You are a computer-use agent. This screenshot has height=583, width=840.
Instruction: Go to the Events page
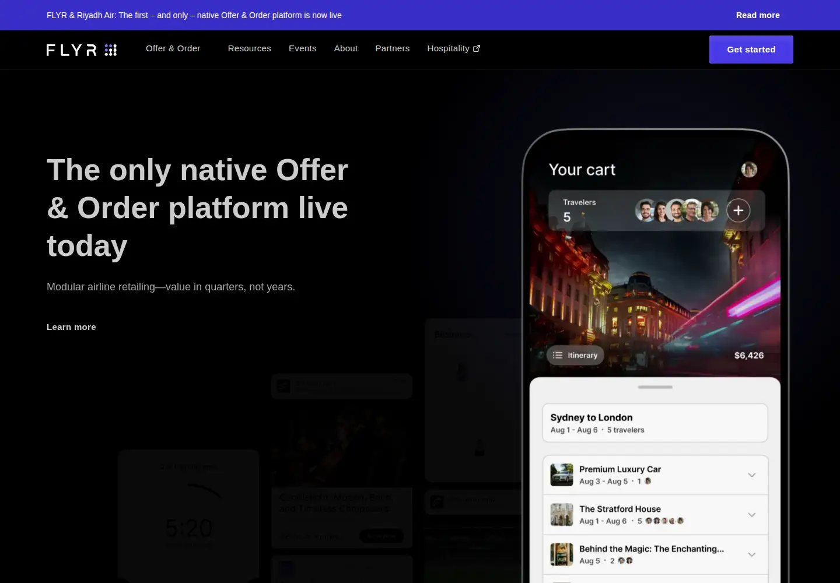pyautogui.click(x=302, y=48)
